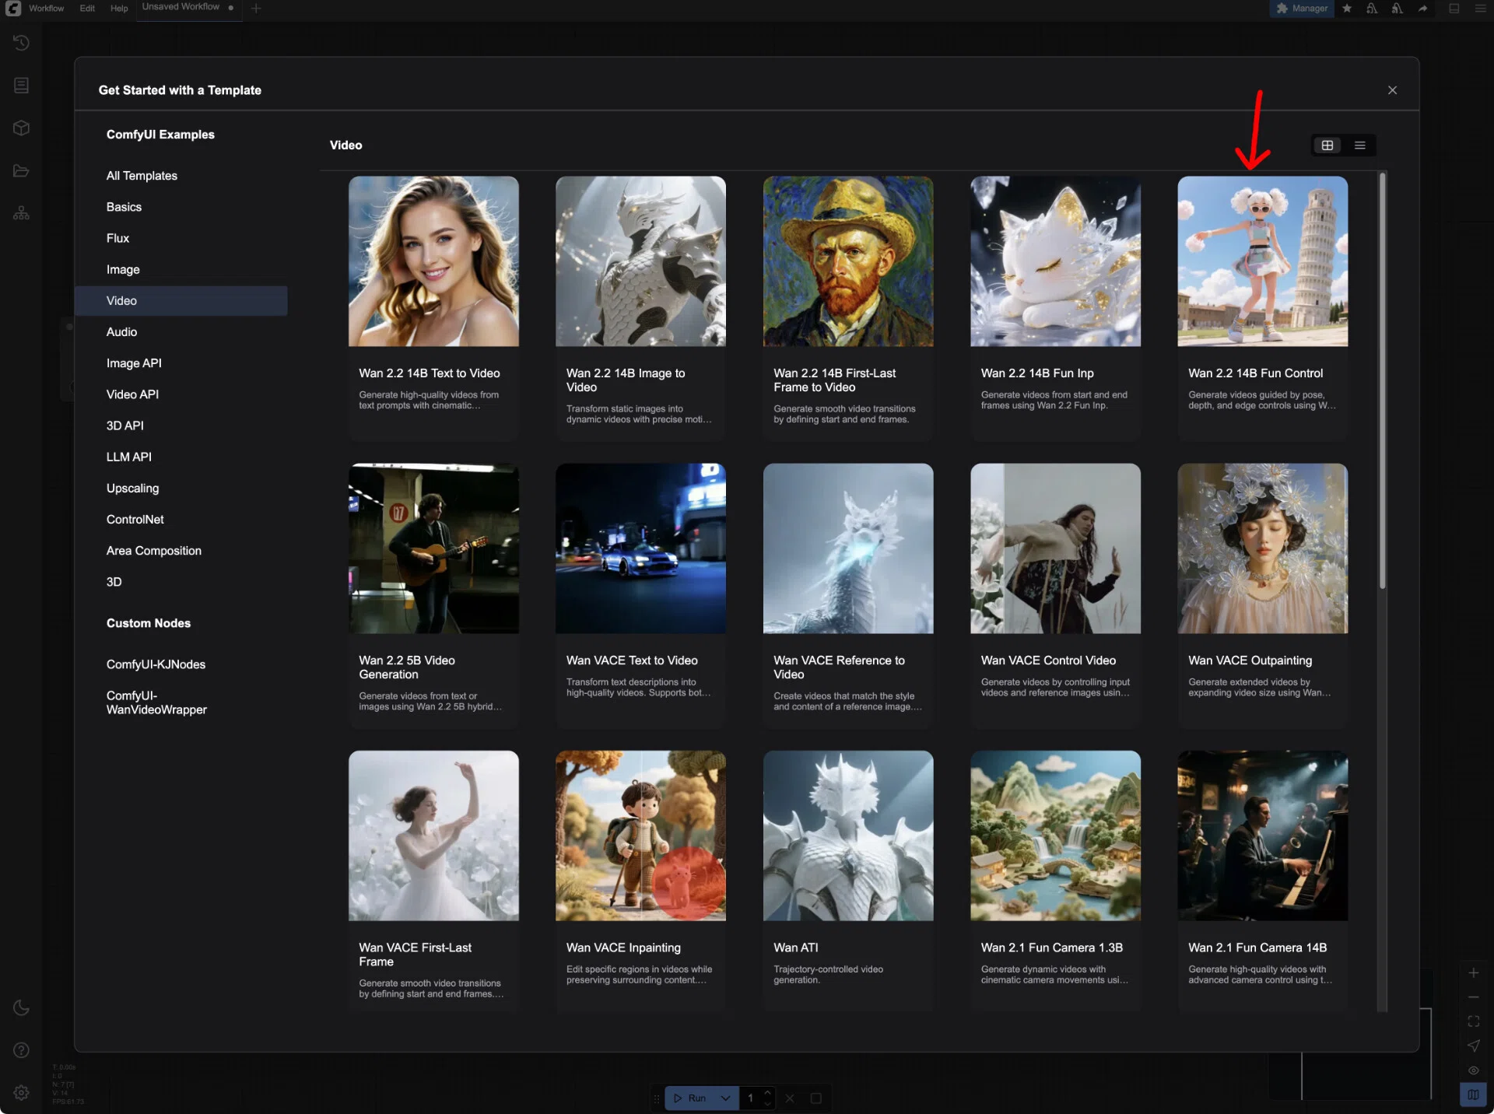1494x1114 pixels.
Task: Click the square stop icon beside Run
Action: (x=816, y=1098)
